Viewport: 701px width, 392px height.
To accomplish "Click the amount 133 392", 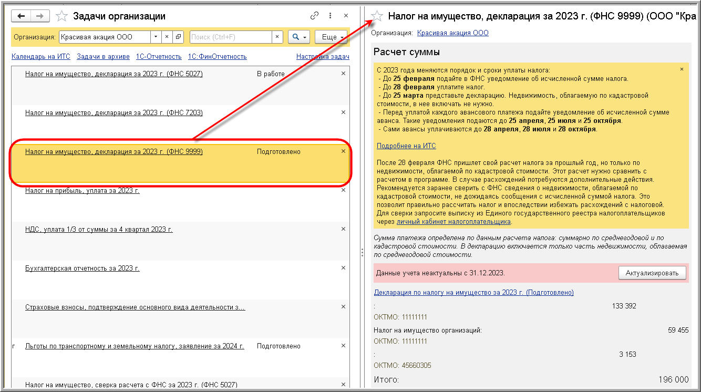I will (x=624, y=306).
